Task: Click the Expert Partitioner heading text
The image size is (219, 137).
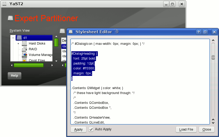Action: pyautogui.click(x=46, y=18)
